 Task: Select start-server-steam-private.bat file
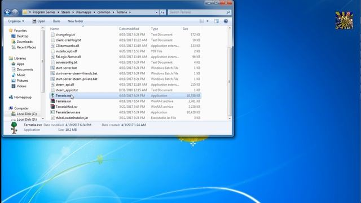point(77,79)
